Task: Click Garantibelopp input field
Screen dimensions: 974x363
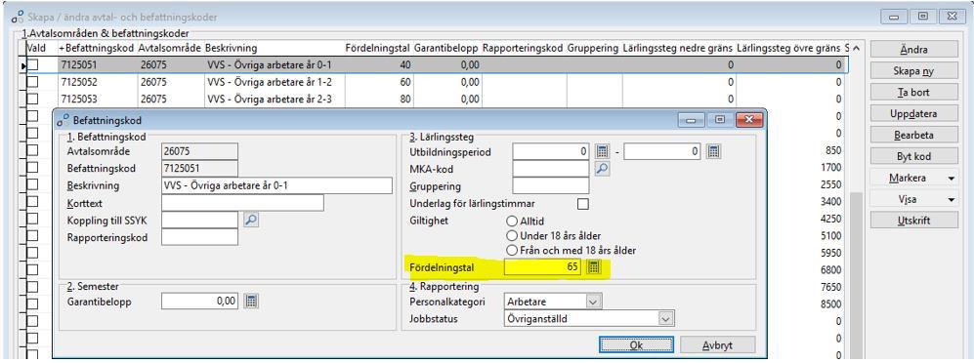Action: (x=199, y=301)
